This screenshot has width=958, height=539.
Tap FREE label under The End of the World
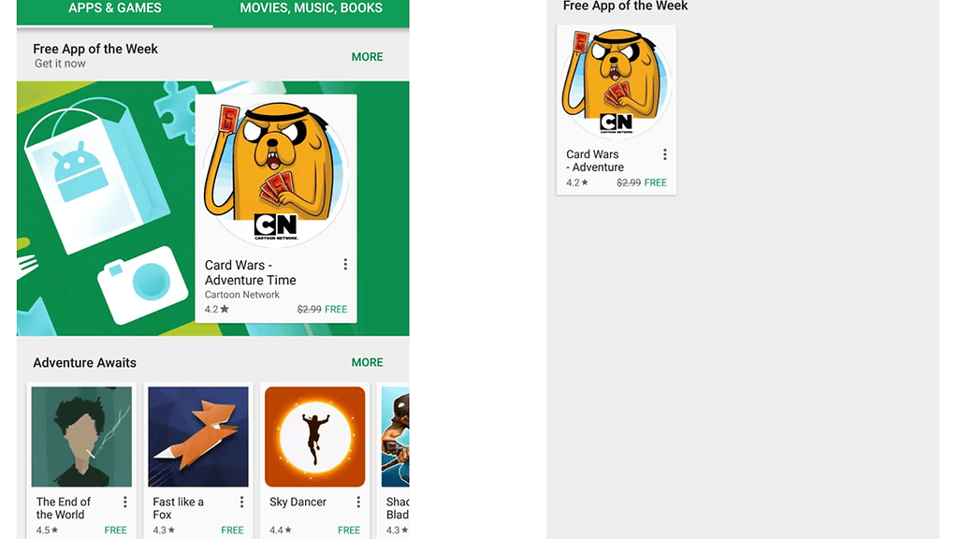115,530
